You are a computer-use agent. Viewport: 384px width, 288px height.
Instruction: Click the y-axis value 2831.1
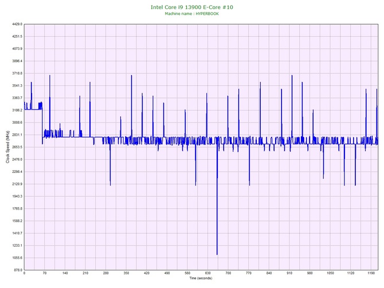17,135
